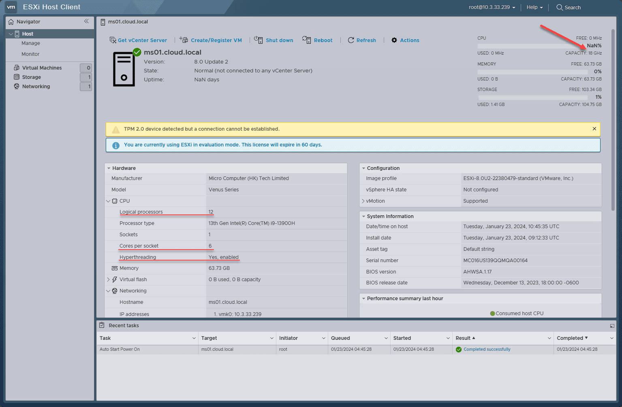Click Create/Register VM button

click(211, 40)
